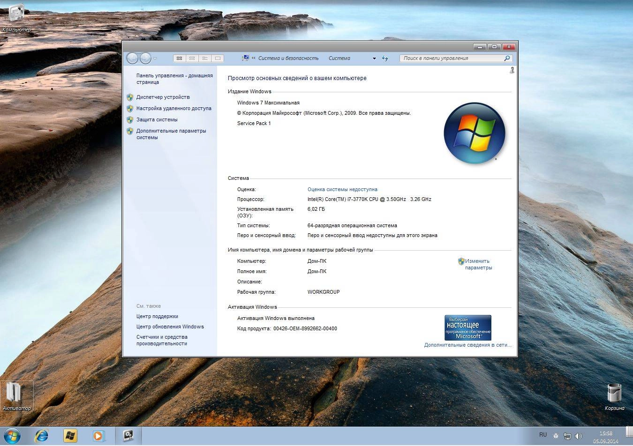Select the Windows 7 Максимальная edition text
Viewport: 633px width, 446px height.
point(268,103)
